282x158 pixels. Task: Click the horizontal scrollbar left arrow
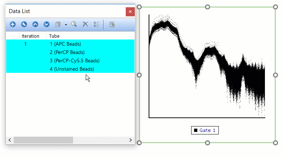10,140
